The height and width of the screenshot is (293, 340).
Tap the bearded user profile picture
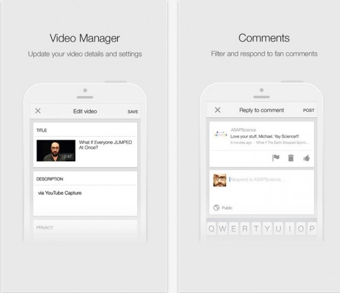pos(220,181)
